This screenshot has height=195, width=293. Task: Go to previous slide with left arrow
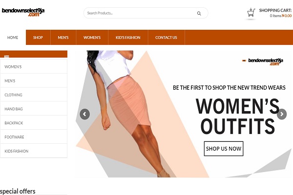(x=84, y=114)
